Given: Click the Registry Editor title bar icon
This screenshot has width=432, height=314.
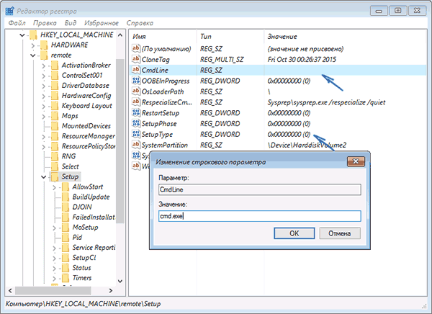Looking at the screenshot, I should [9, 8].
